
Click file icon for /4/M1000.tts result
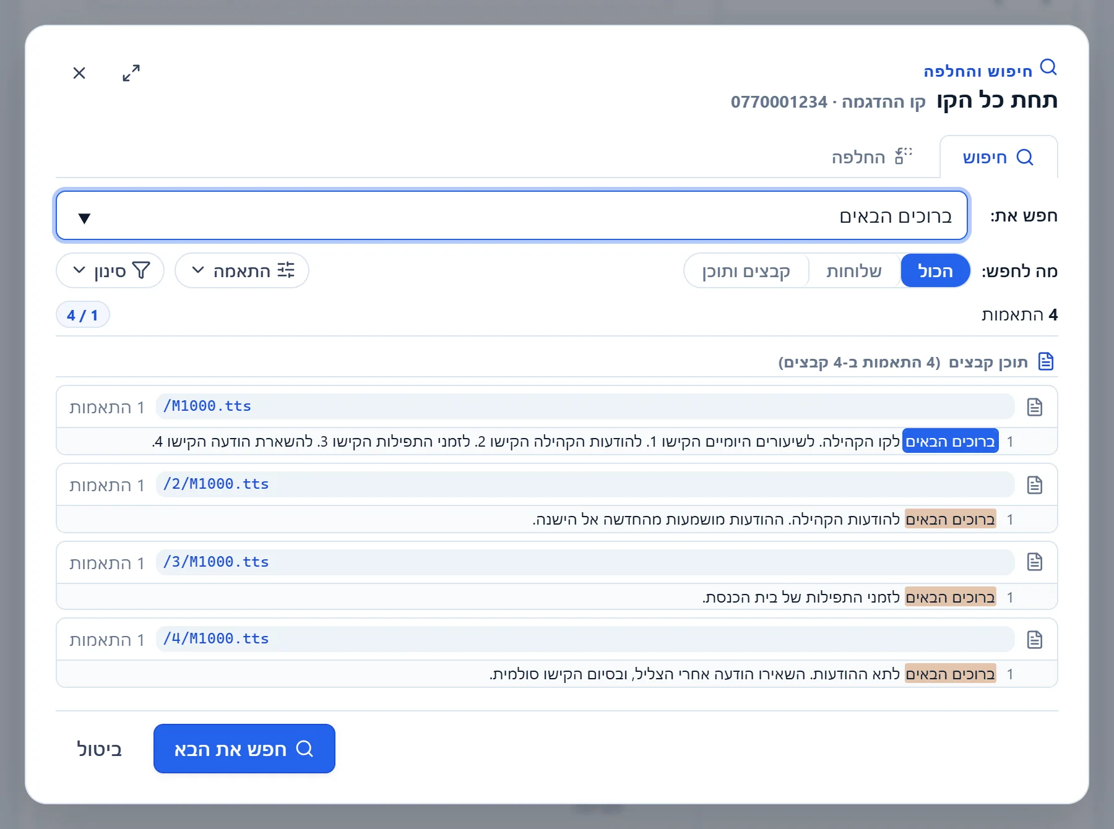1035,640
